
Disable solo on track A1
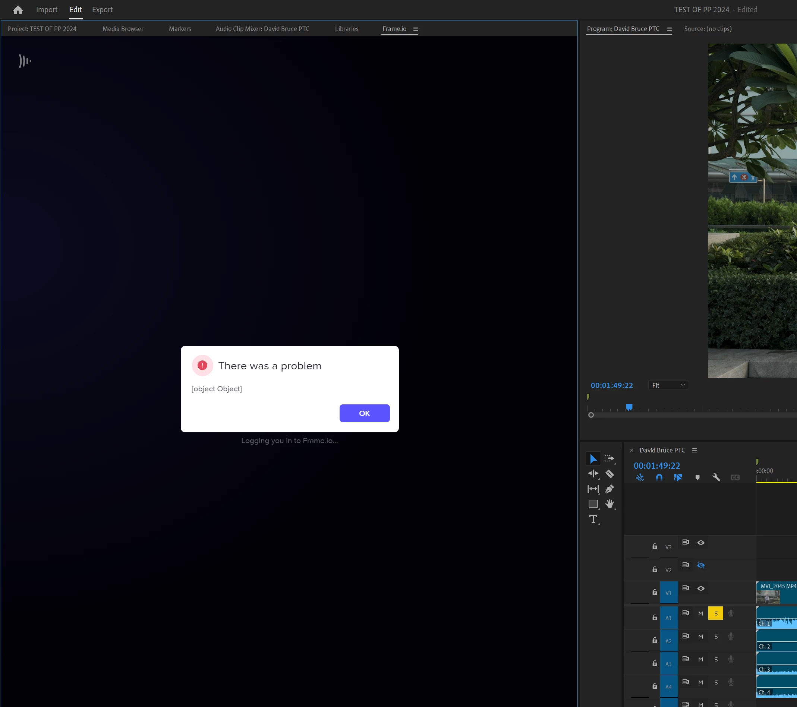[x=715, y=613]
